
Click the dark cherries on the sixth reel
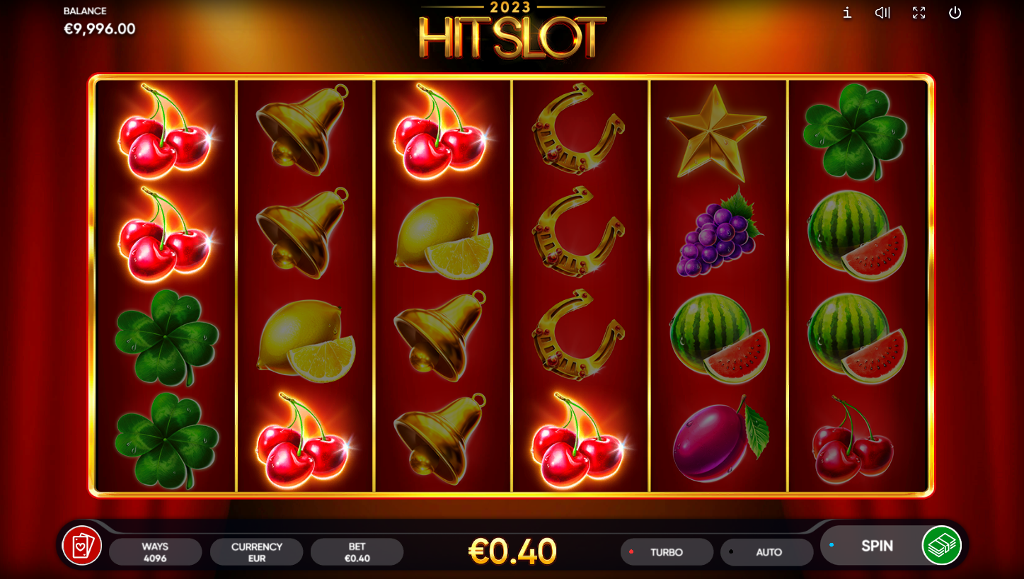coord(853,440)
